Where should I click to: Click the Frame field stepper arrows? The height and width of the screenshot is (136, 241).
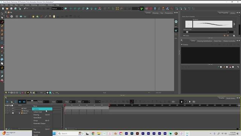click(50, 102)
